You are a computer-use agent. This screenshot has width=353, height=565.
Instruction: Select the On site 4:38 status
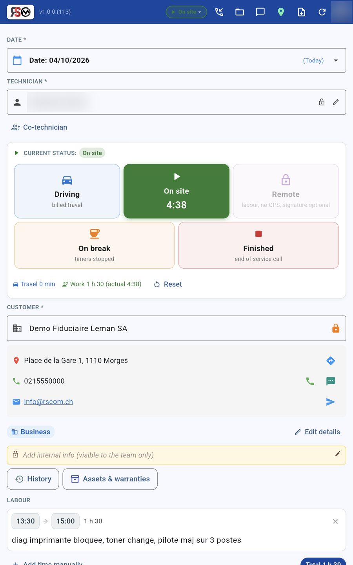coord(176,191)
